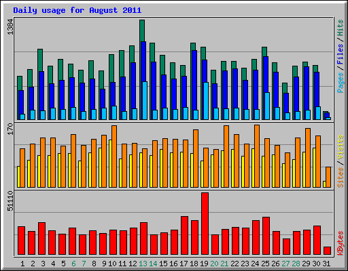
Task: Click the "Visits" legend label
Action: (341, 148)
